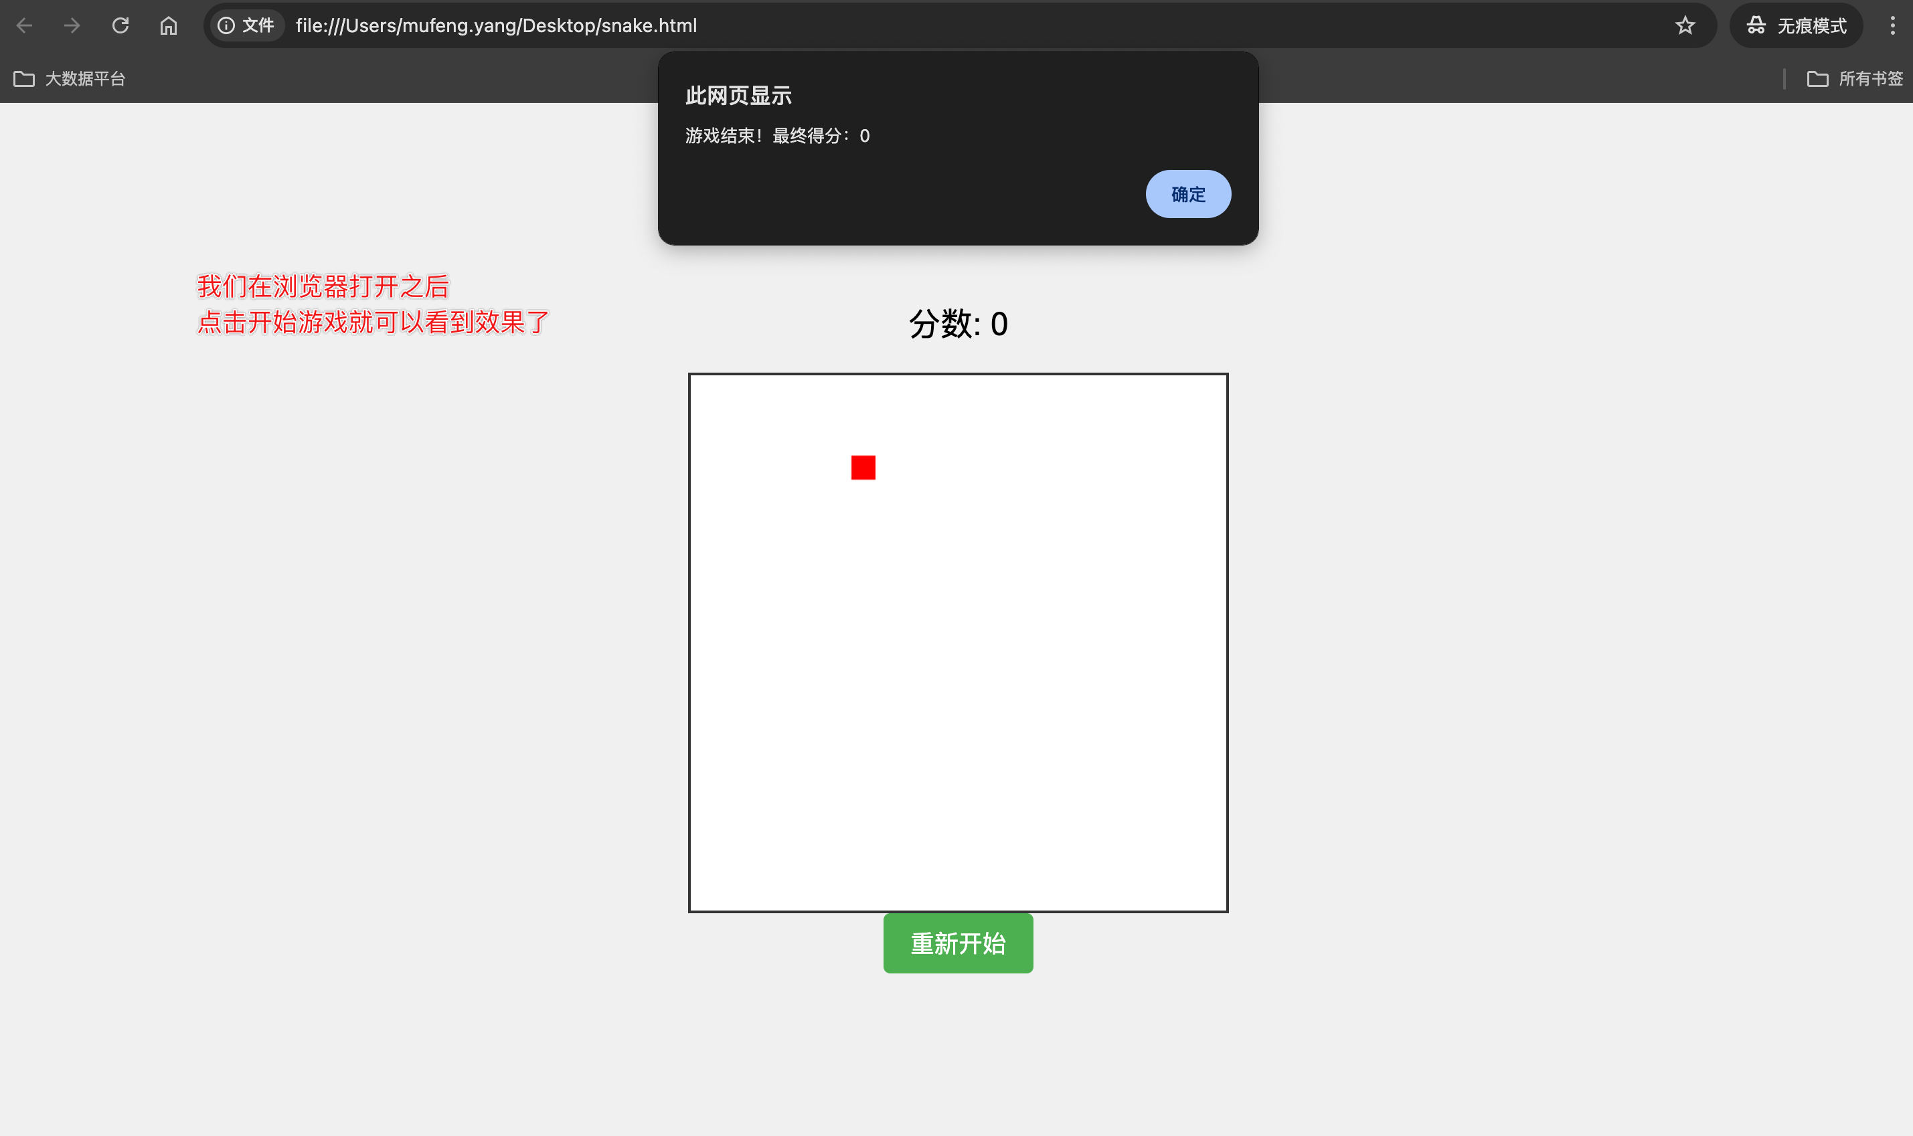1913x1136 pixels.
Task: Expand the 所有书签 bookmarks folder
Action: [x=1855, y=79]
